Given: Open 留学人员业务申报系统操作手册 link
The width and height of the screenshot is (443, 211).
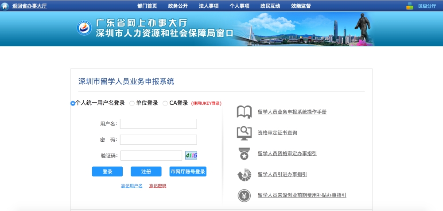Looking at the screenshot, I should 292,112.
